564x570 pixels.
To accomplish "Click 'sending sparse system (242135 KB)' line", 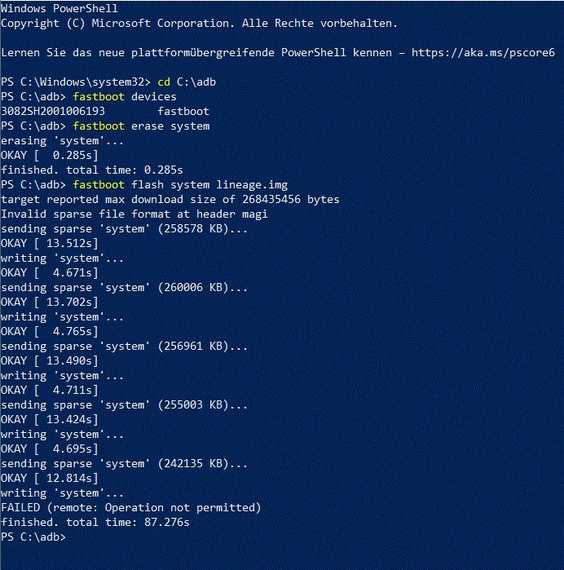I will click(124, 464).
